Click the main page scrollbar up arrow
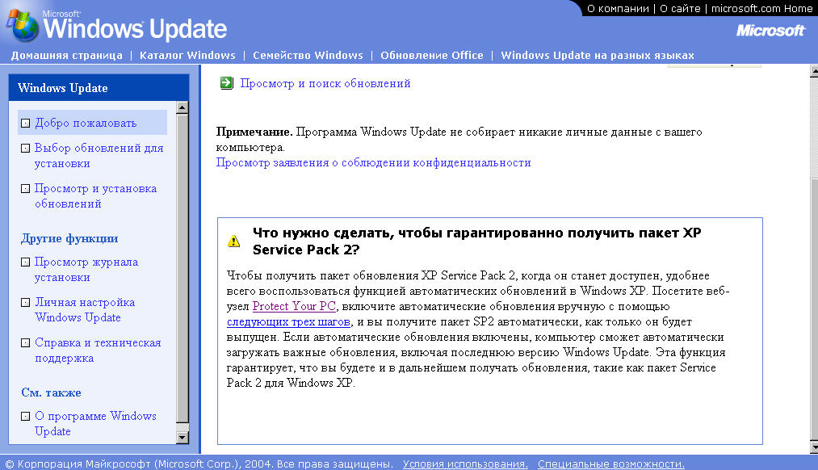This screenshot has width=818, height=470. click(814, 71)
